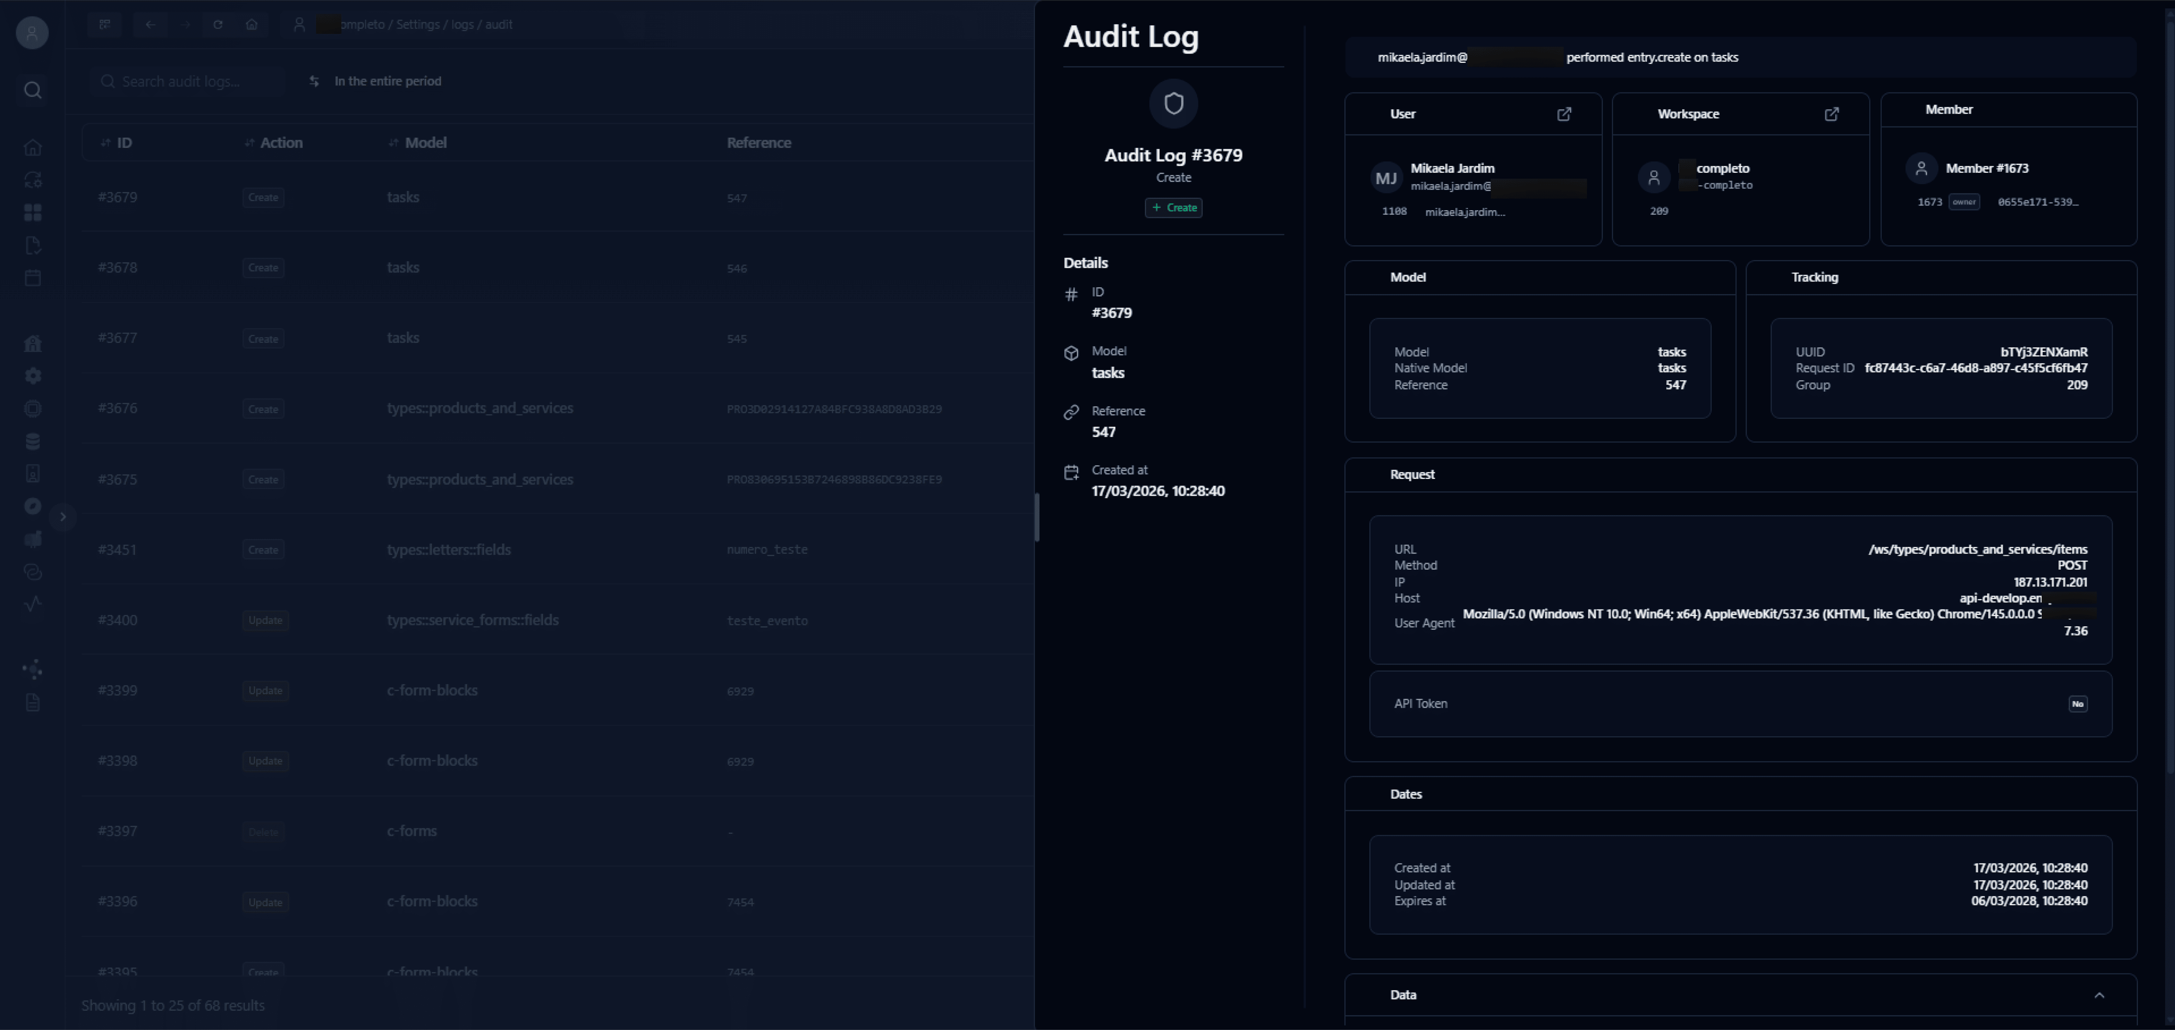Screen dimensions: 2175x1030
Task: Click 'c-forms' in row #3397
Action: coord(412,832)
